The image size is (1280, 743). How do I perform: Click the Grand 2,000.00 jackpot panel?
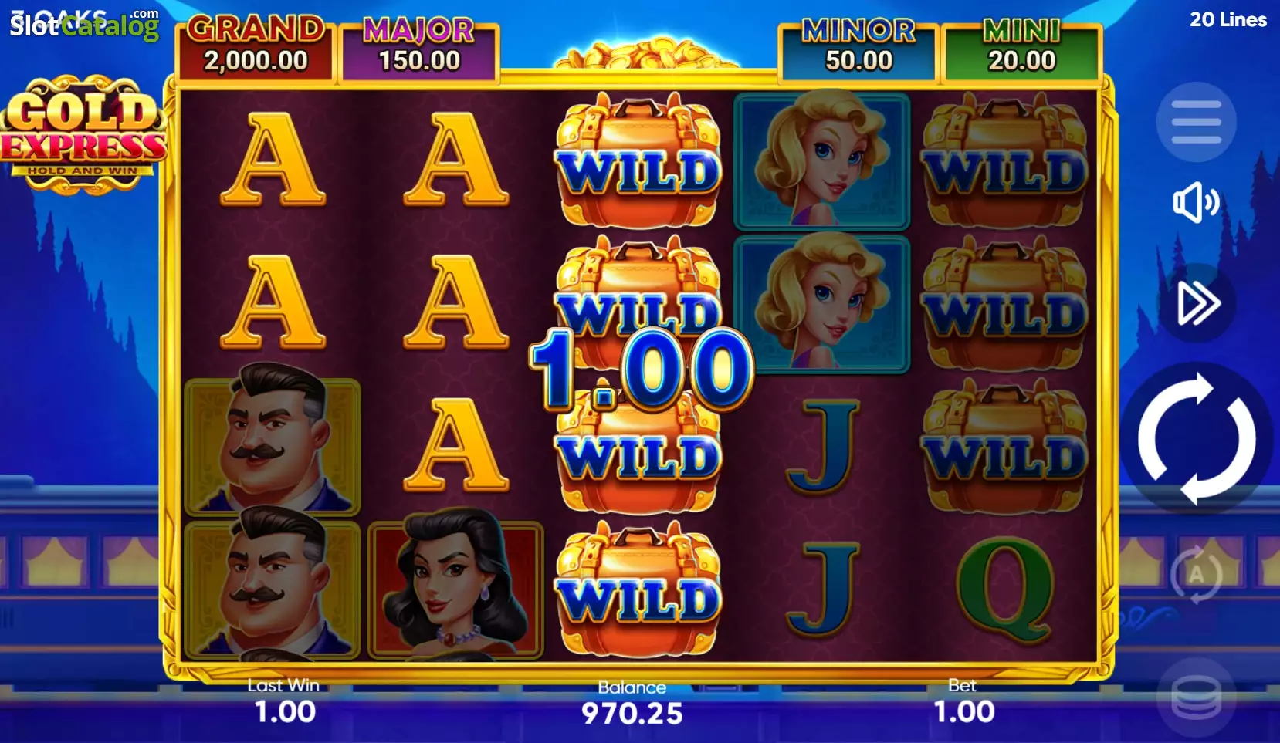256,48
